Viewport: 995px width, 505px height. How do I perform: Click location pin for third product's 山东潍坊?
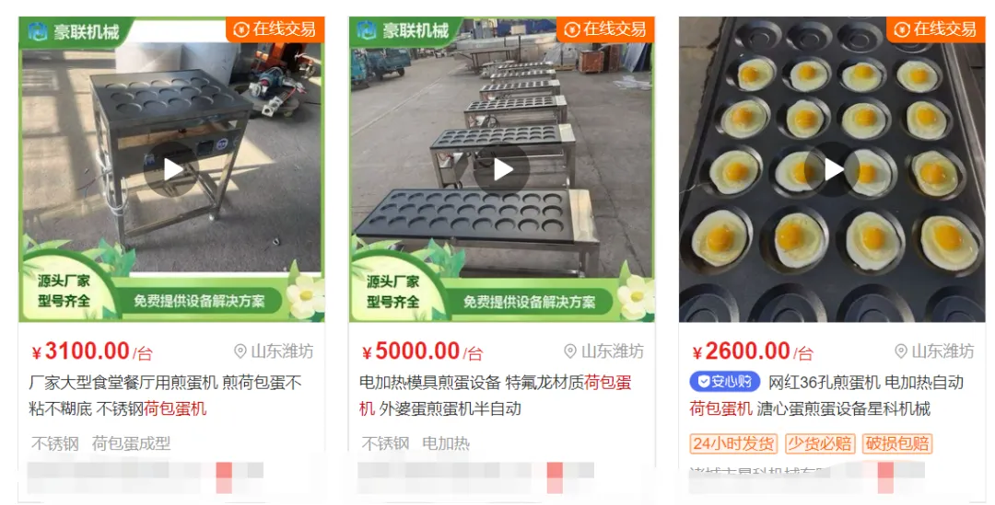[900, 351]
